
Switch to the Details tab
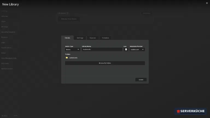click(67, 38)
